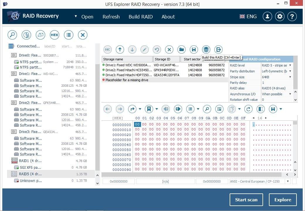Open the help question mark icon
The height and width of the screenshot is (211, 305).
(x=292, y=16)
